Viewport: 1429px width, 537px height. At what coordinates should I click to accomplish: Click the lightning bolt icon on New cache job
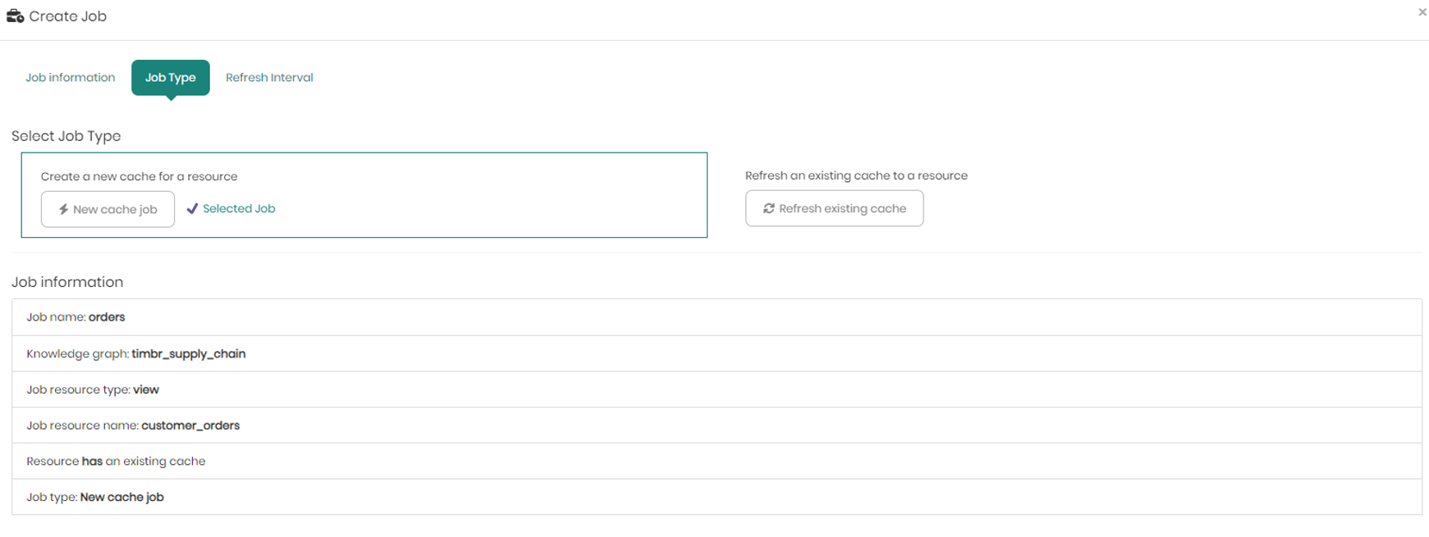pos(63,209)
